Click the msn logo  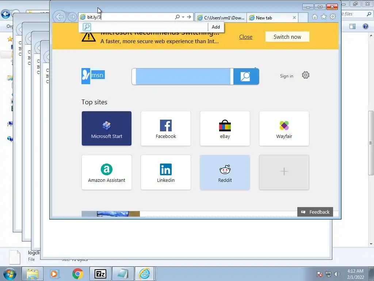[x=93, y=76]
